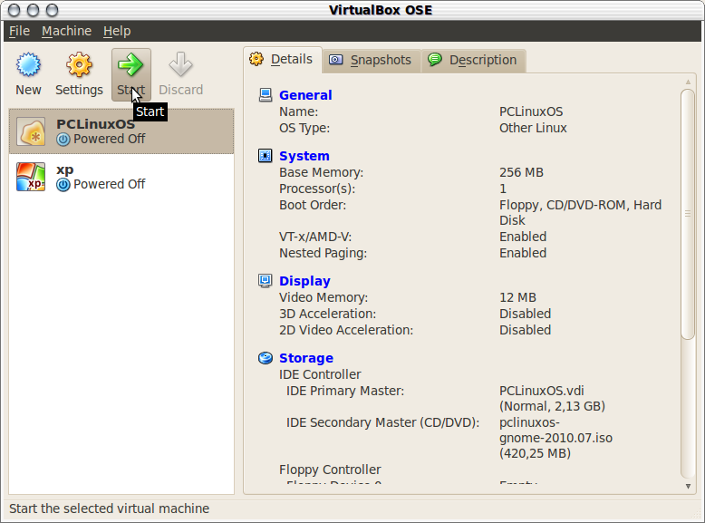The height and width of the screenshot is (523, 705).
Task: Click the 2D Video Acceleration label
Action: tap(346, 330)
